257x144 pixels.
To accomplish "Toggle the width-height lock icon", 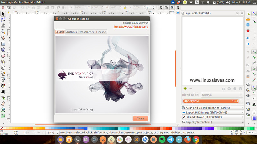I will tap(125, 7).
